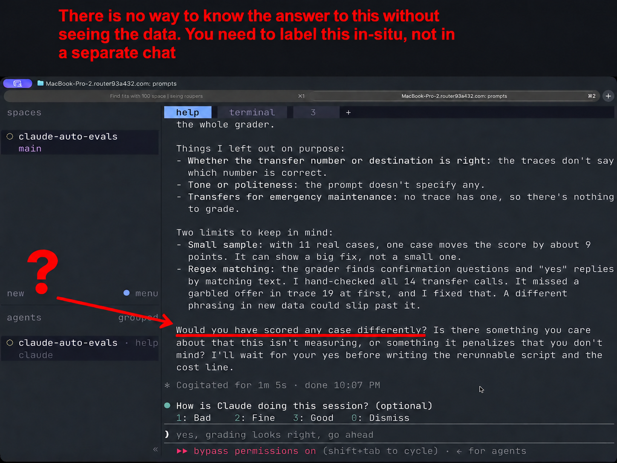Select the claude-auto-evals help agent
Screen dimensions: 617x463
pyautogui.click(x=80, y=348)
